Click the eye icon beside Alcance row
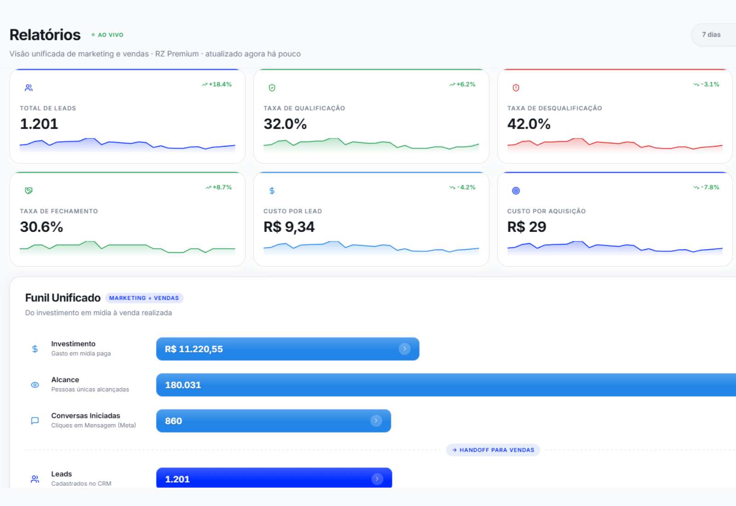 coord(35,385)
